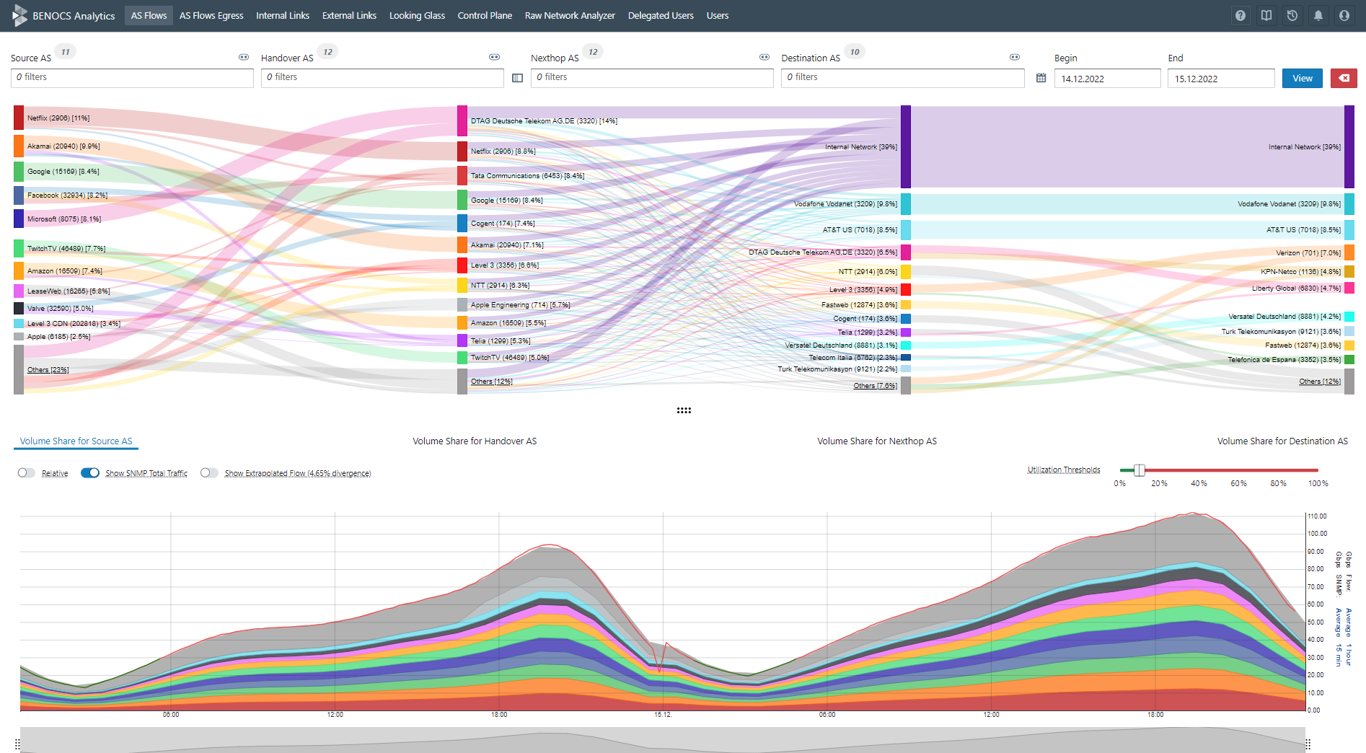Disable Show SNMP Total Traffic toggle
The height and width of the screenshot is (753, 1366).
90,473
